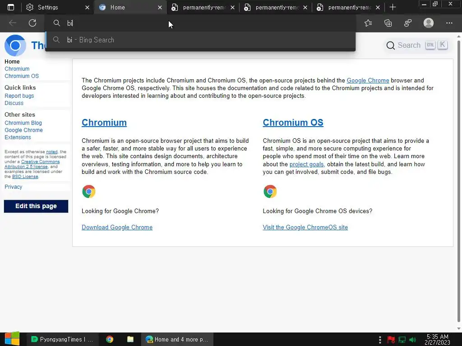The height and width of the screenshot is (346, 462).
Task: Click the red flag tray icon
Action: 391,340
